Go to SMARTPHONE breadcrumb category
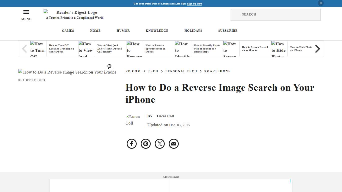This screenshot has width=342, height=192. (217, 71)
